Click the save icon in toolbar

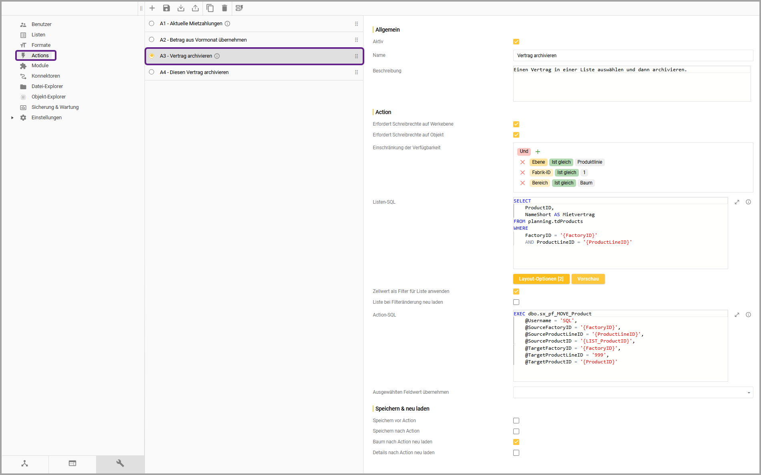[x=167, y=8]
